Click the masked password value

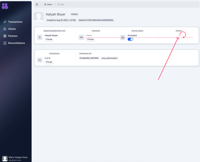click(x=89, y=36)
